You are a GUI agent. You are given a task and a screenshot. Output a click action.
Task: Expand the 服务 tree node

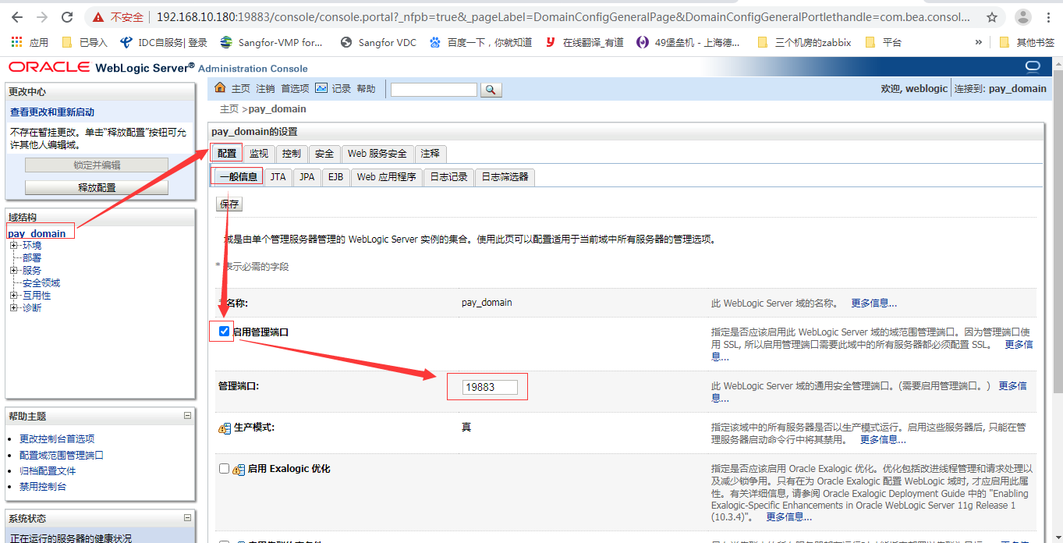14,271
